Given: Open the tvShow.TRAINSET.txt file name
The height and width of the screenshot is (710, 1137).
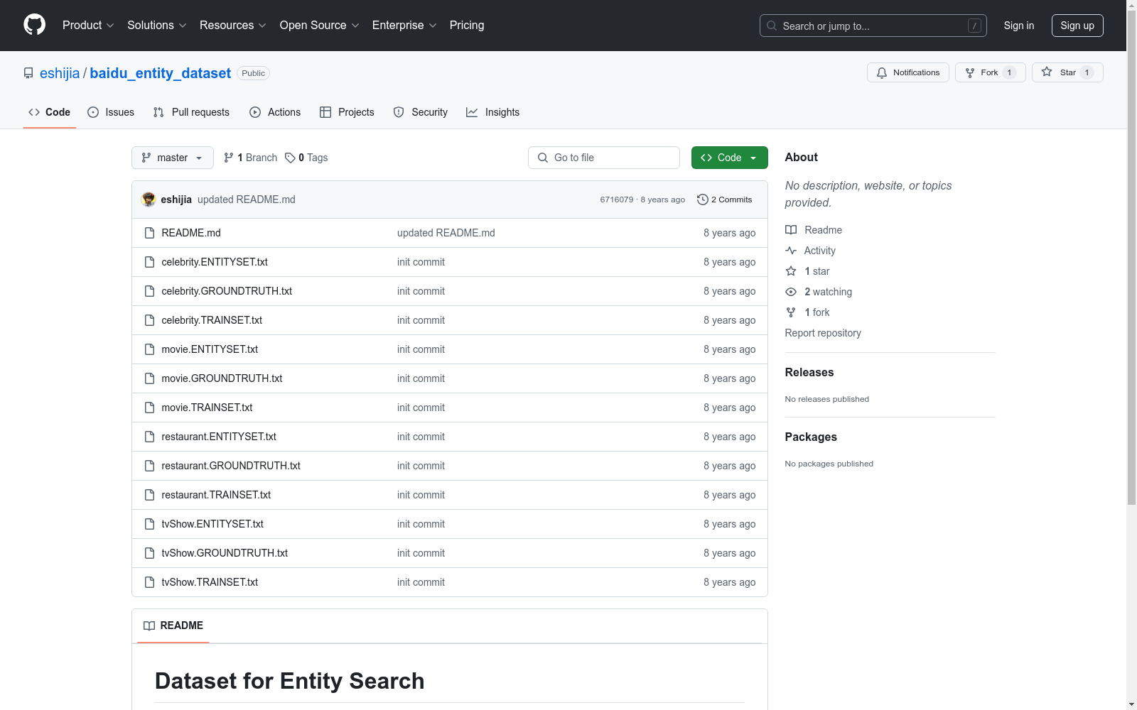Looking at the screenshot, I should [210, 582].
